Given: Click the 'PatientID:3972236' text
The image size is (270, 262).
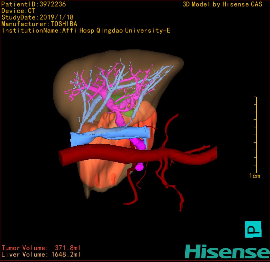Looking at the screenshot, I should 34,4.
